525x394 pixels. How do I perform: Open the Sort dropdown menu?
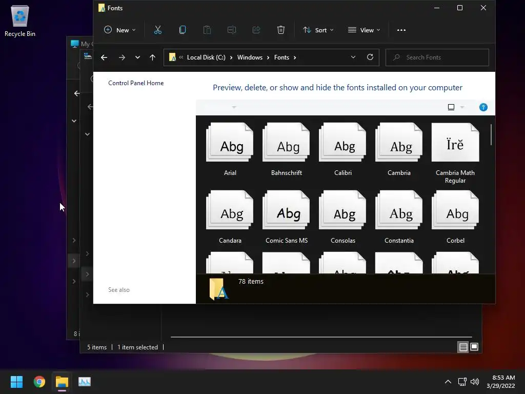pyautogui.click(x=318, y=30)
